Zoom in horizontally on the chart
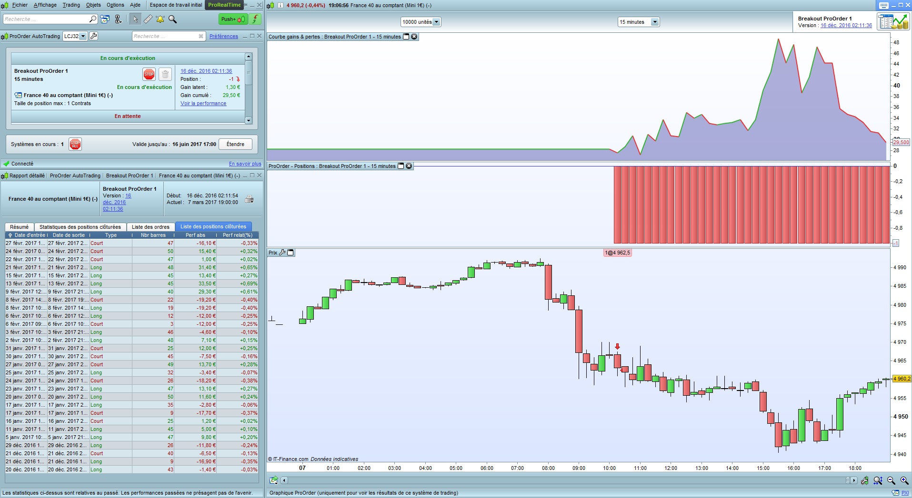The height and width of the screenshot is (498, 912). pos(904,480)
